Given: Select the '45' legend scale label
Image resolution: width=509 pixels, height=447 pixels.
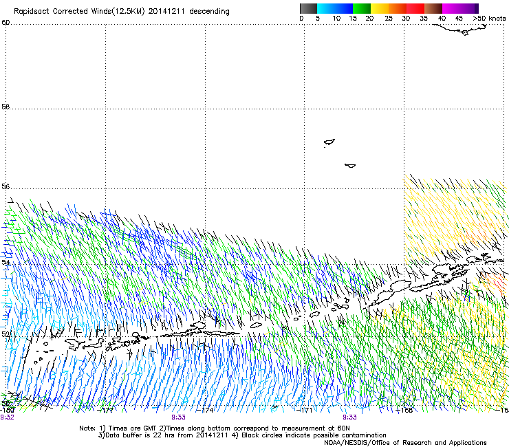Looking at the screenshot, I should [459, 19].
